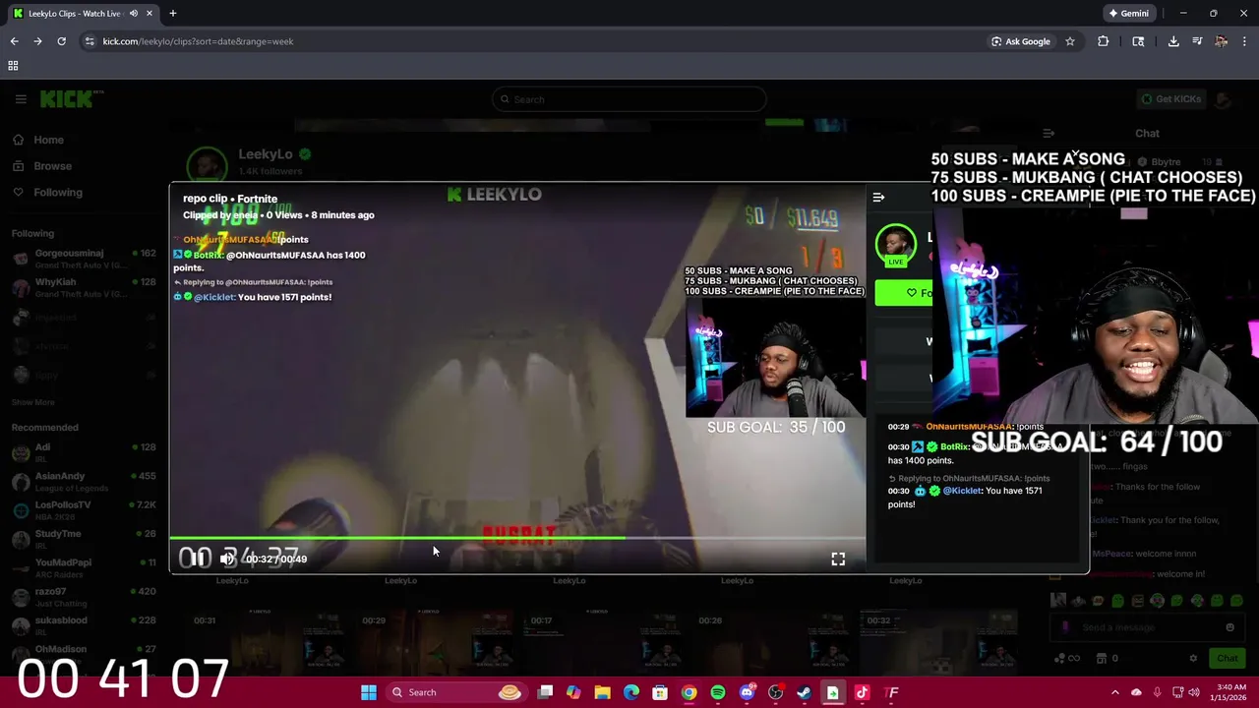
Task: Open Discord from the taskbar
Action: click(747, 692)
